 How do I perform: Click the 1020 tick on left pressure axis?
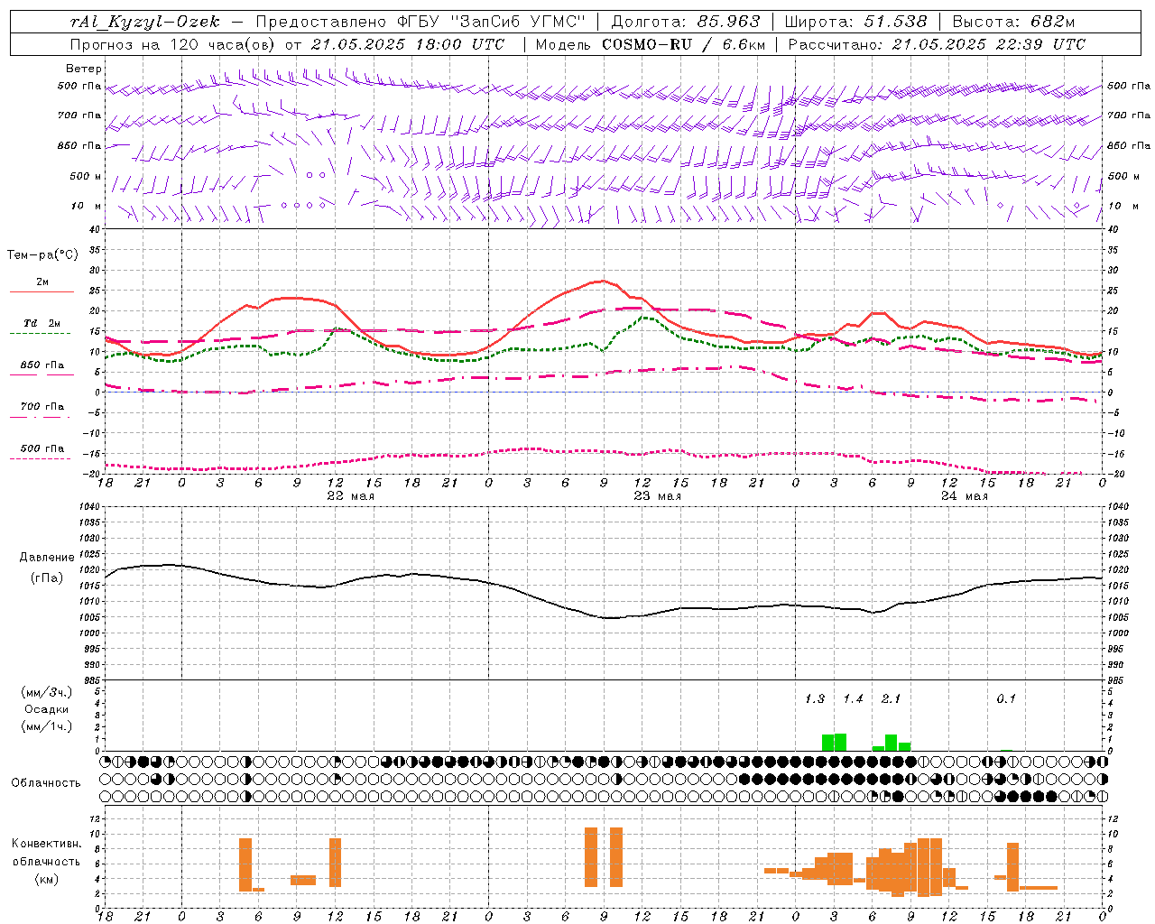coord(89,569)
